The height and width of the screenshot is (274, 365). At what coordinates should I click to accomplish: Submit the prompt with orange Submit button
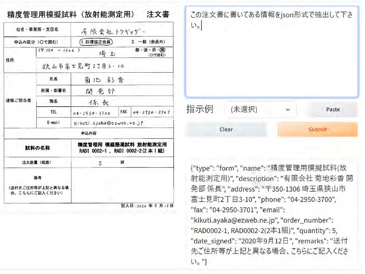pos(317,130)
